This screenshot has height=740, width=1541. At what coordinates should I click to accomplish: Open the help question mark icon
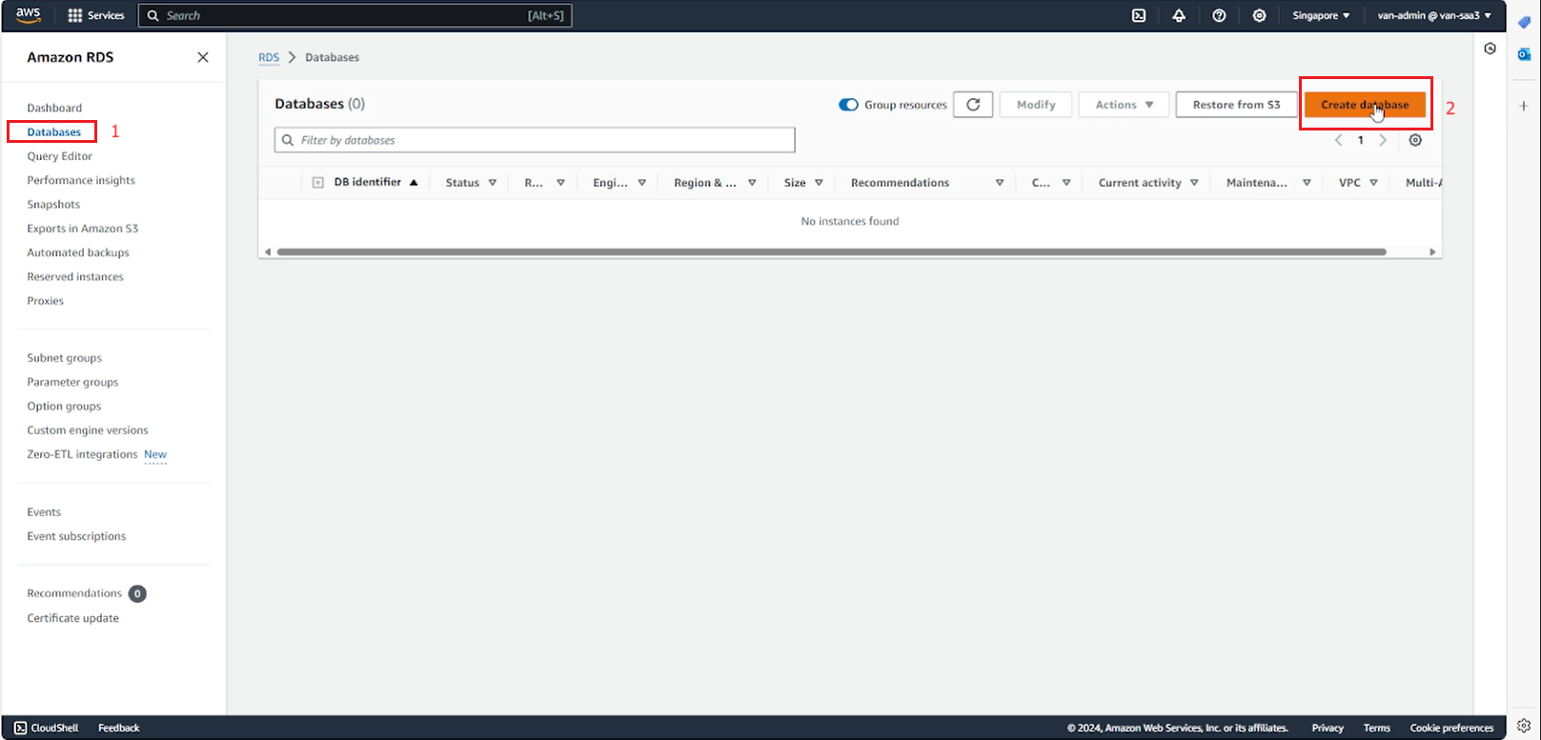(x=1219, y=15)
